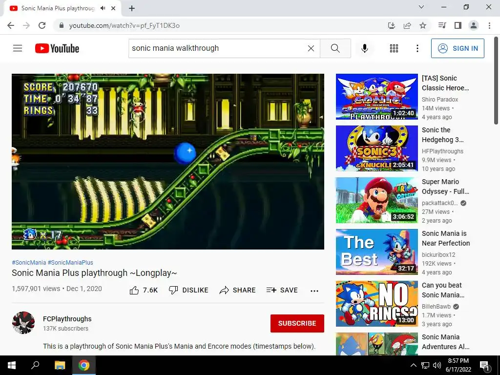This screenshot has height=375, width=500.
Task: Open the YouTube hamburger guide menu
Action: [18, 48]
